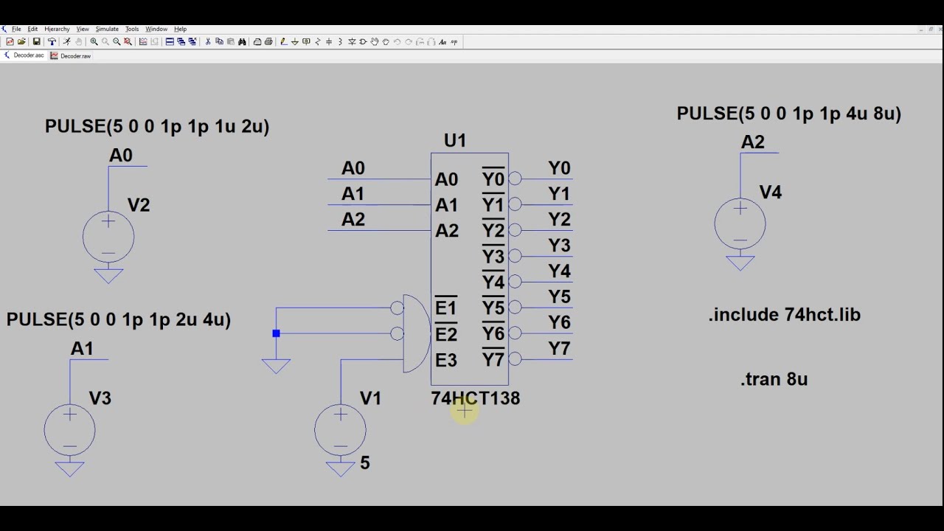The image size is (944, 531).
Task: Click the Open file folder icon
Action: tap(21, 42)
